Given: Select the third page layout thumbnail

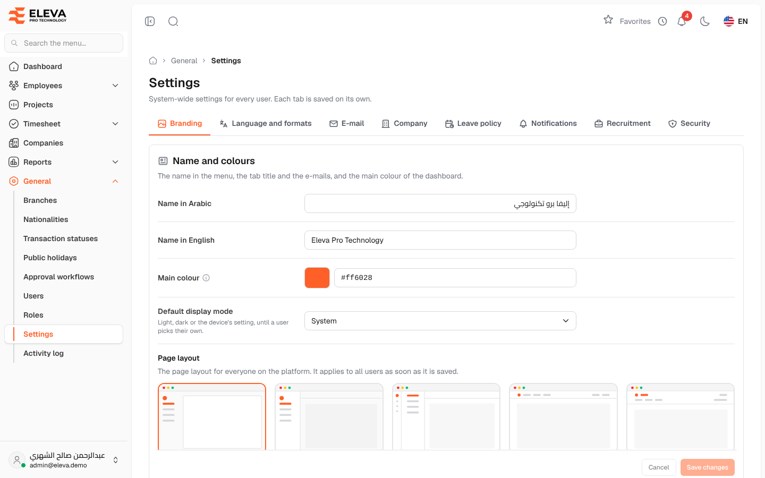Looking at the screenshot, I should [x=446, y=417].
